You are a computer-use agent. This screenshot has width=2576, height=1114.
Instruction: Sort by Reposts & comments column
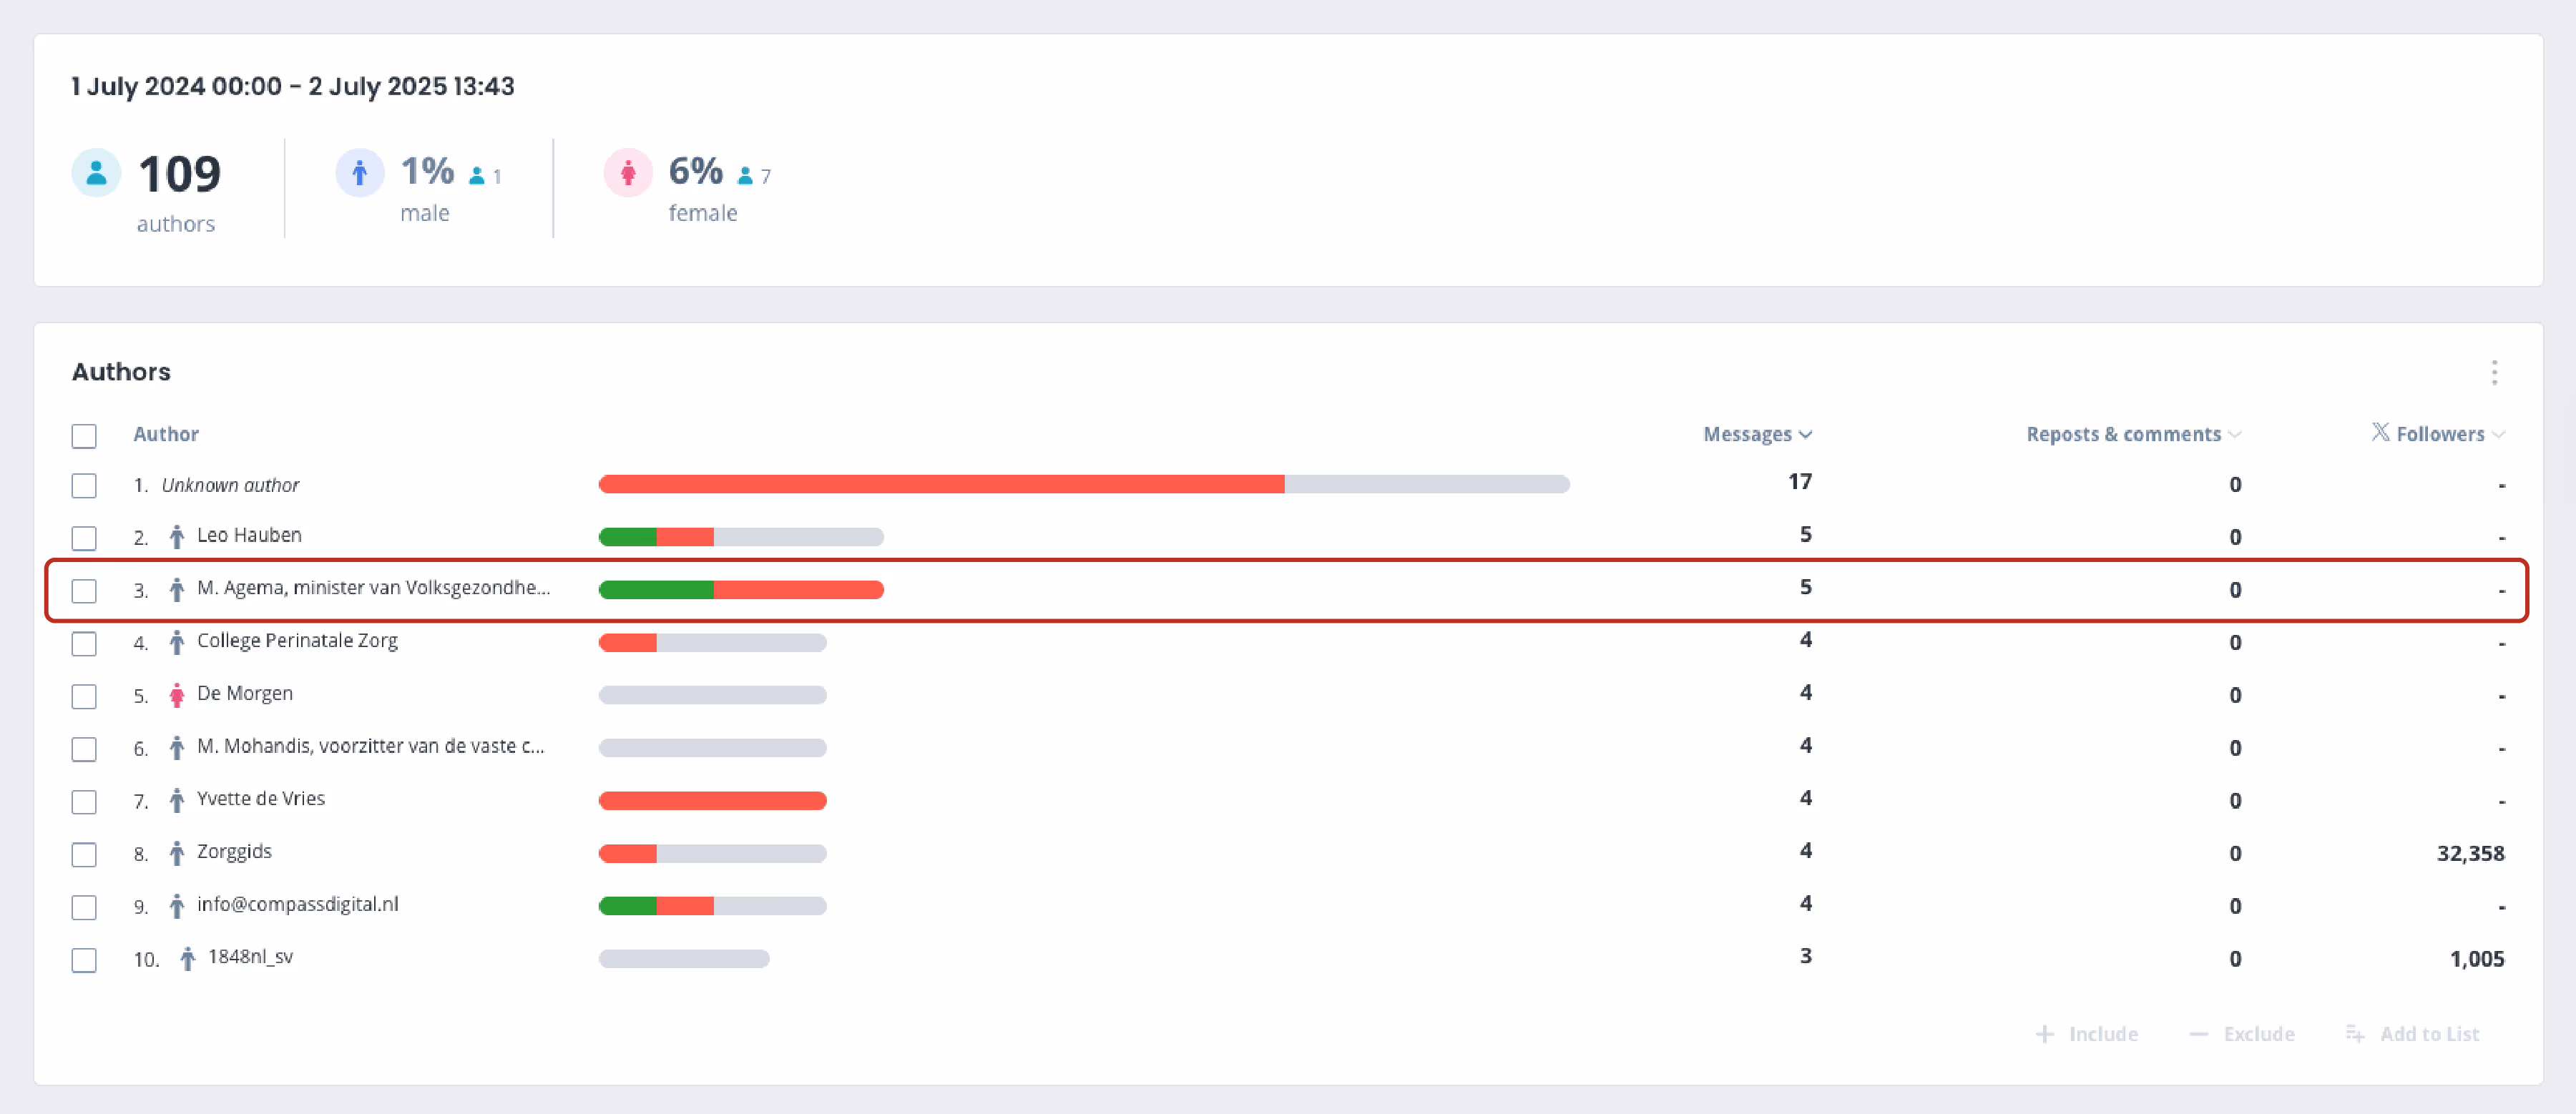[2134, 435]
